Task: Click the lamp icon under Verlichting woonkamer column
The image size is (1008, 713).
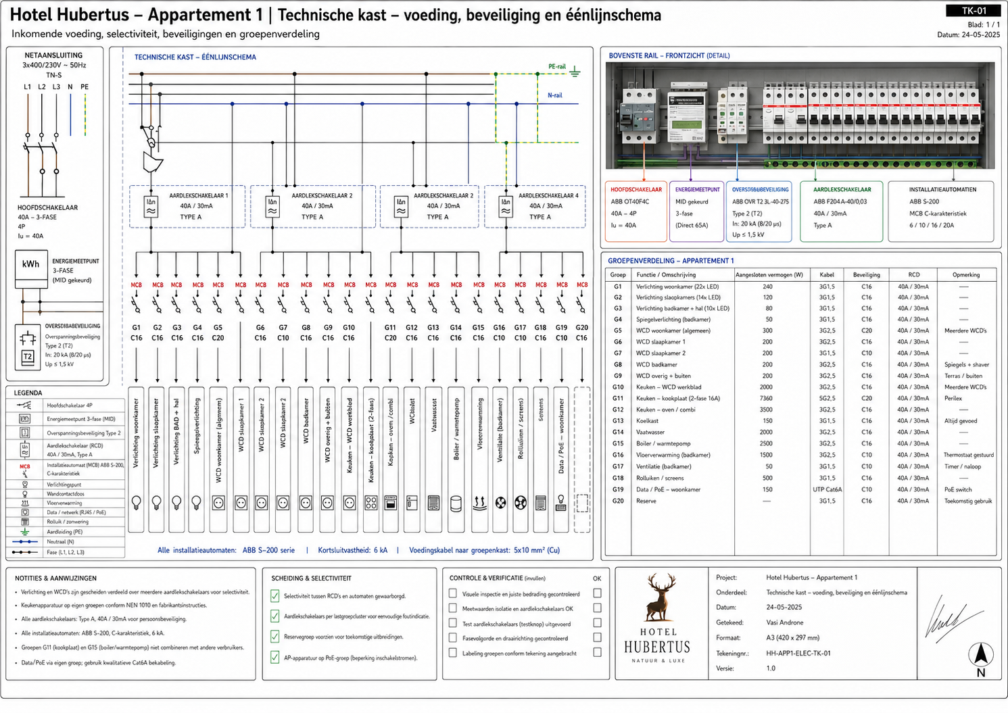Action: 137,502
